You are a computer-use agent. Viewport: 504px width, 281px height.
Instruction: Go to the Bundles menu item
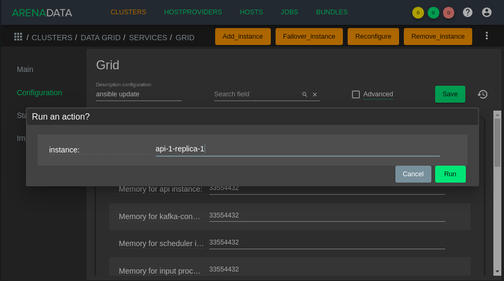click(x=332, y=12)
